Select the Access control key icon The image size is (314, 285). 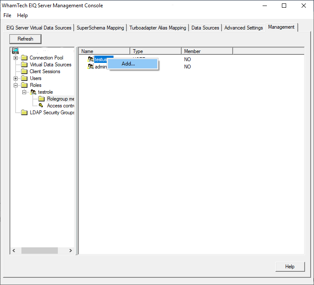41,106
